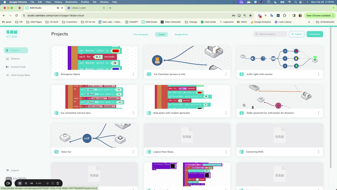Image resolution: width=337 pixels, height=190 pixels.
Task: Open options menu for traffic light with counter
Action: [318, 74]
